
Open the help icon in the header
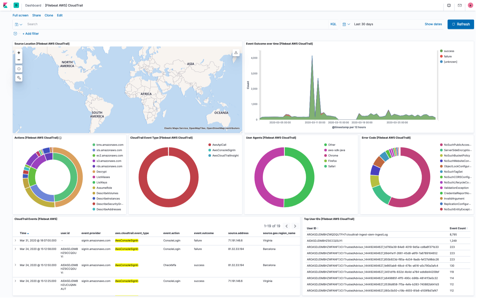[449, 5]
